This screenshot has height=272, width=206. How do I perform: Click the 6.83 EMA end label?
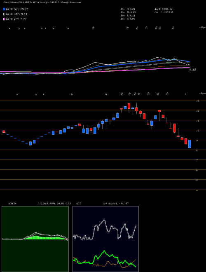(193, 70)
